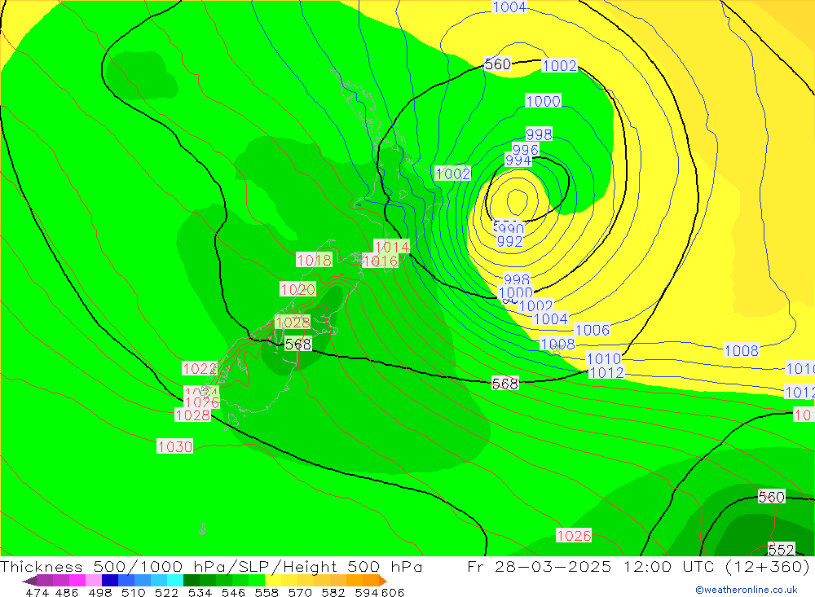Click the red '1016' pressure label

(x=381, y=261)
